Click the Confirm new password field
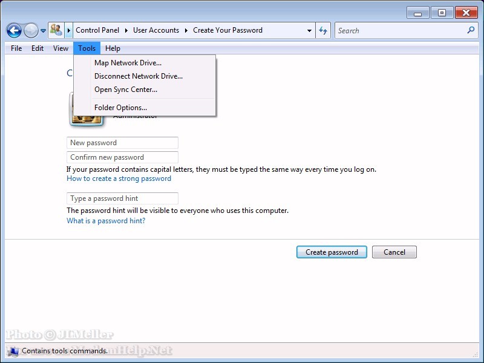The height and width of the screenshot is (363, 484). click(x=122, y=157)
